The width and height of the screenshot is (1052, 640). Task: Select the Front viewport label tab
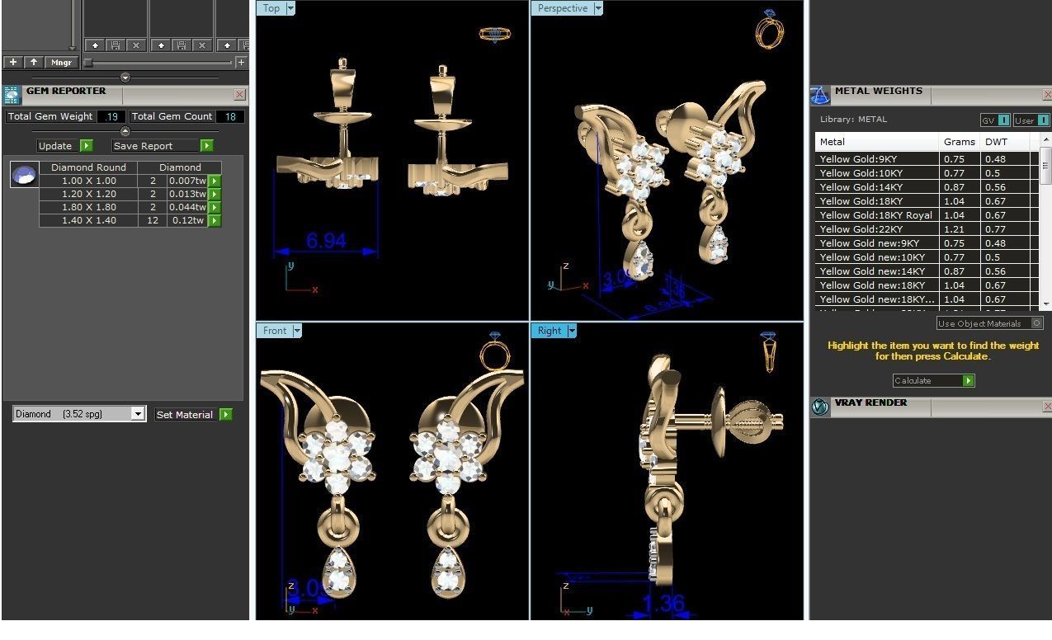coord(275,331)
